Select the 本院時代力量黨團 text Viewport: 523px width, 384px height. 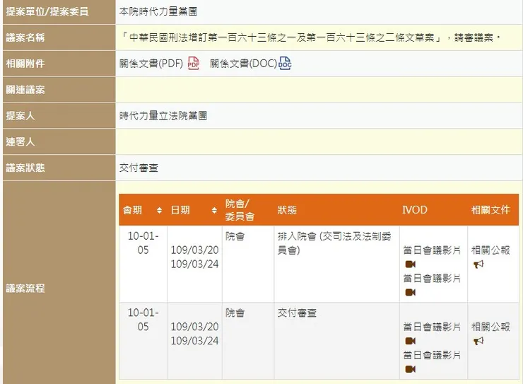click(x=158, y=11)
